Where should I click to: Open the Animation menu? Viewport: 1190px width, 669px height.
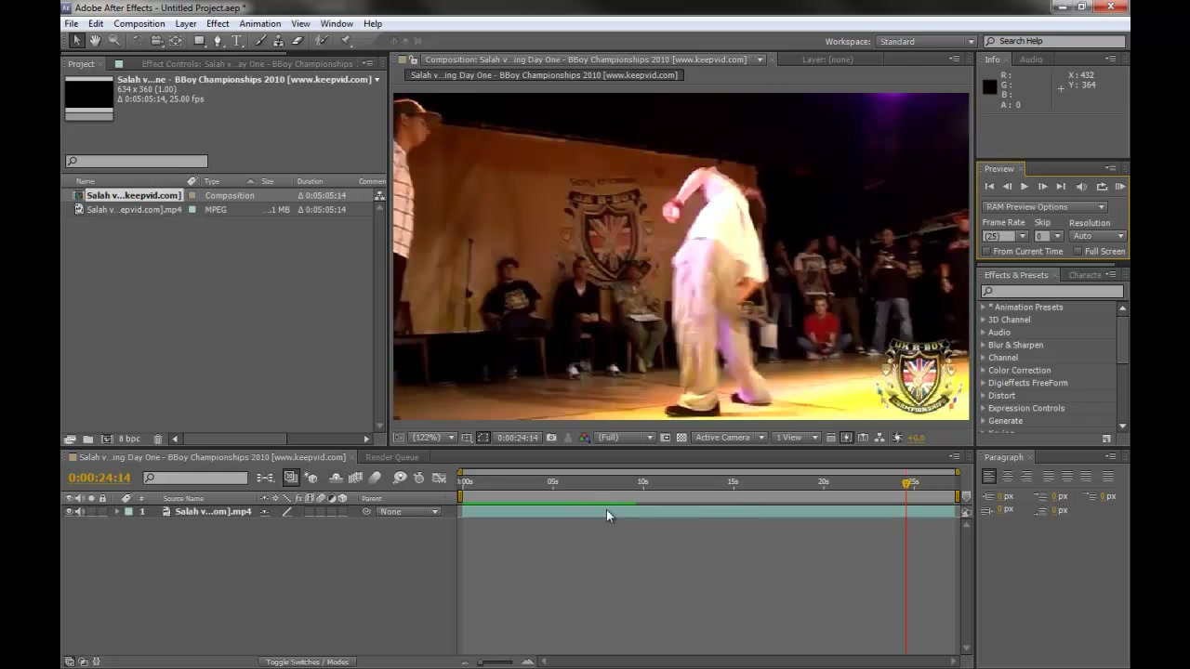[259, 23]
